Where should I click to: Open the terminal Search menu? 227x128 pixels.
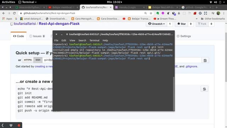(x=82, y=41)
